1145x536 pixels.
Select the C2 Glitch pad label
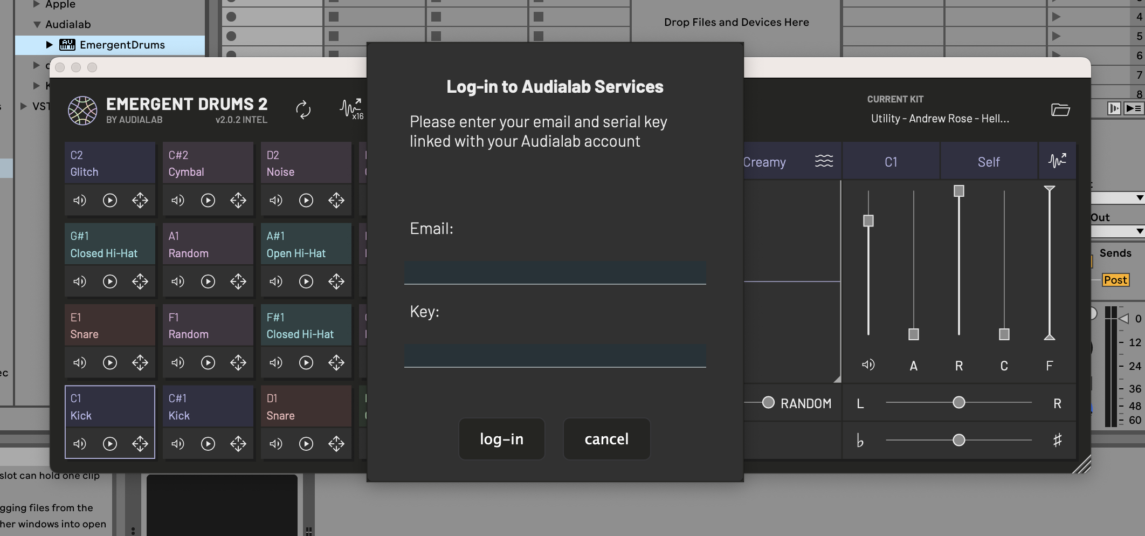(110, 163)
